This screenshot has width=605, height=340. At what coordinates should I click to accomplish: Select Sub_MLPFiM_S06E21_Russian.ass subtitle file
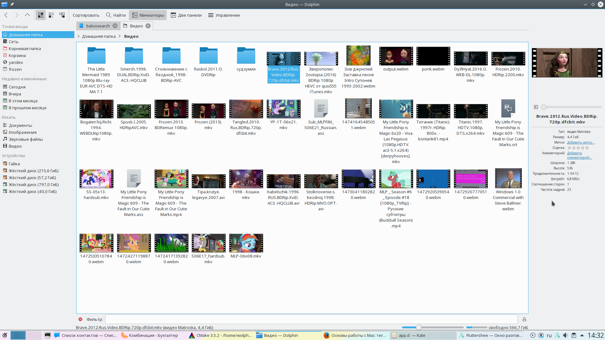click(x=321, y=117)
